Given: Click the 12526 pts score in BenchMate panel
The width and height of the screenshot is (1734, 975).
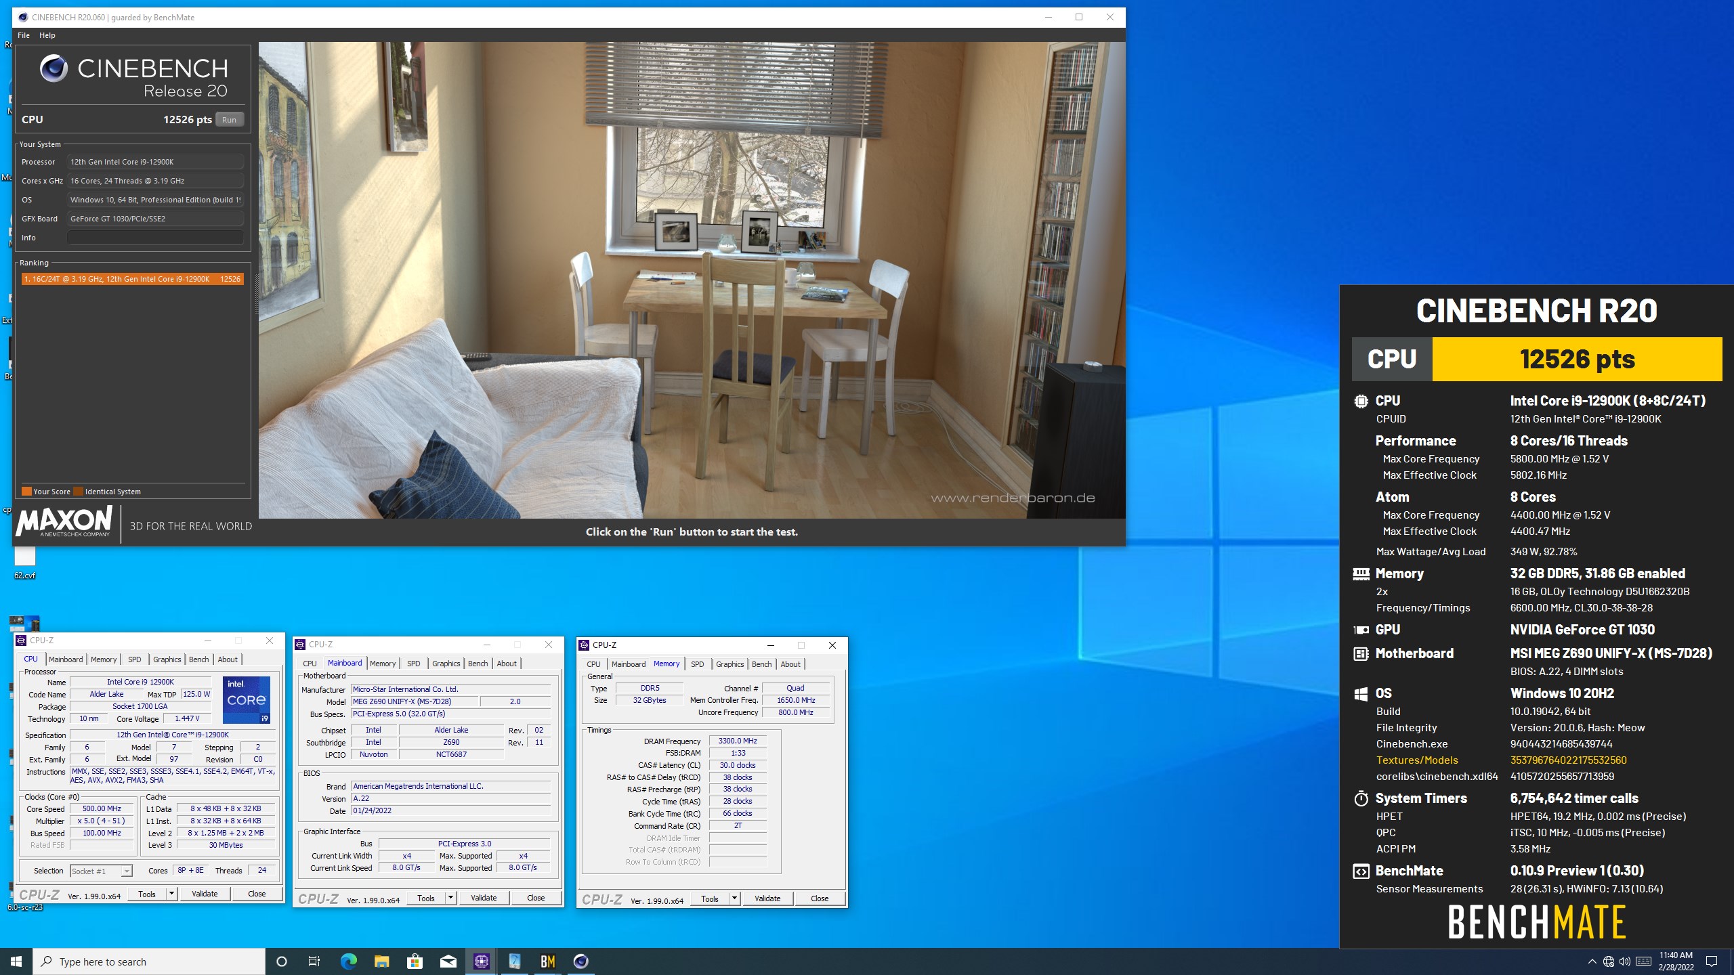Looking at the screenshot, I should [1577, 359].
